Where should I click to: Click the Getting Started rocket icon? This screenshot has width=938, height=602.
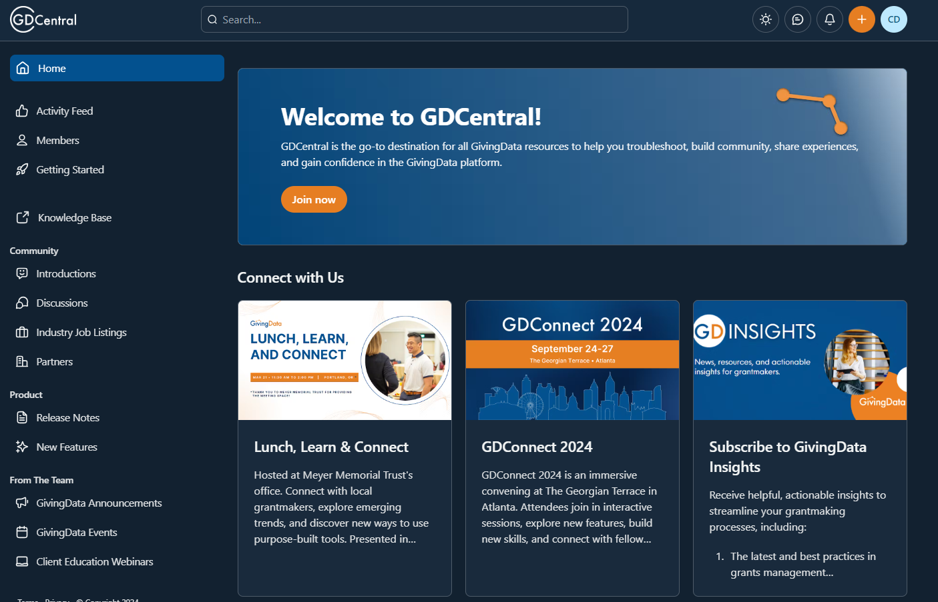tap(21, 169)
